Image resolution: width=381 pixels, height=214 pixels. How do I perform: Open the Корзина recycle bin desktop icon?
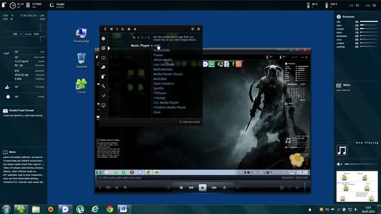coord(81,61)
